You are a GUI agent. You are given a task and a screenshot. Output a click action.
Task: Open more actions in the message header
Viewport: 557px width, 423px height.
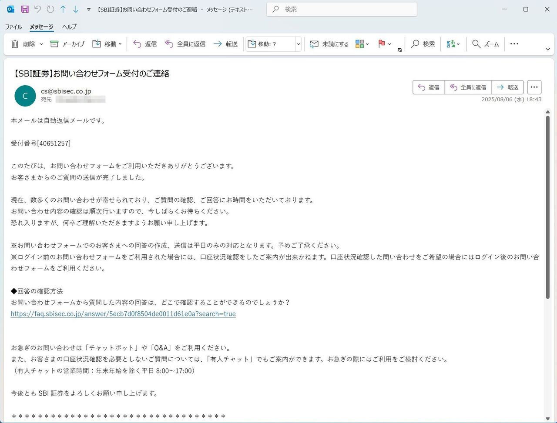[x=534, y=87]
